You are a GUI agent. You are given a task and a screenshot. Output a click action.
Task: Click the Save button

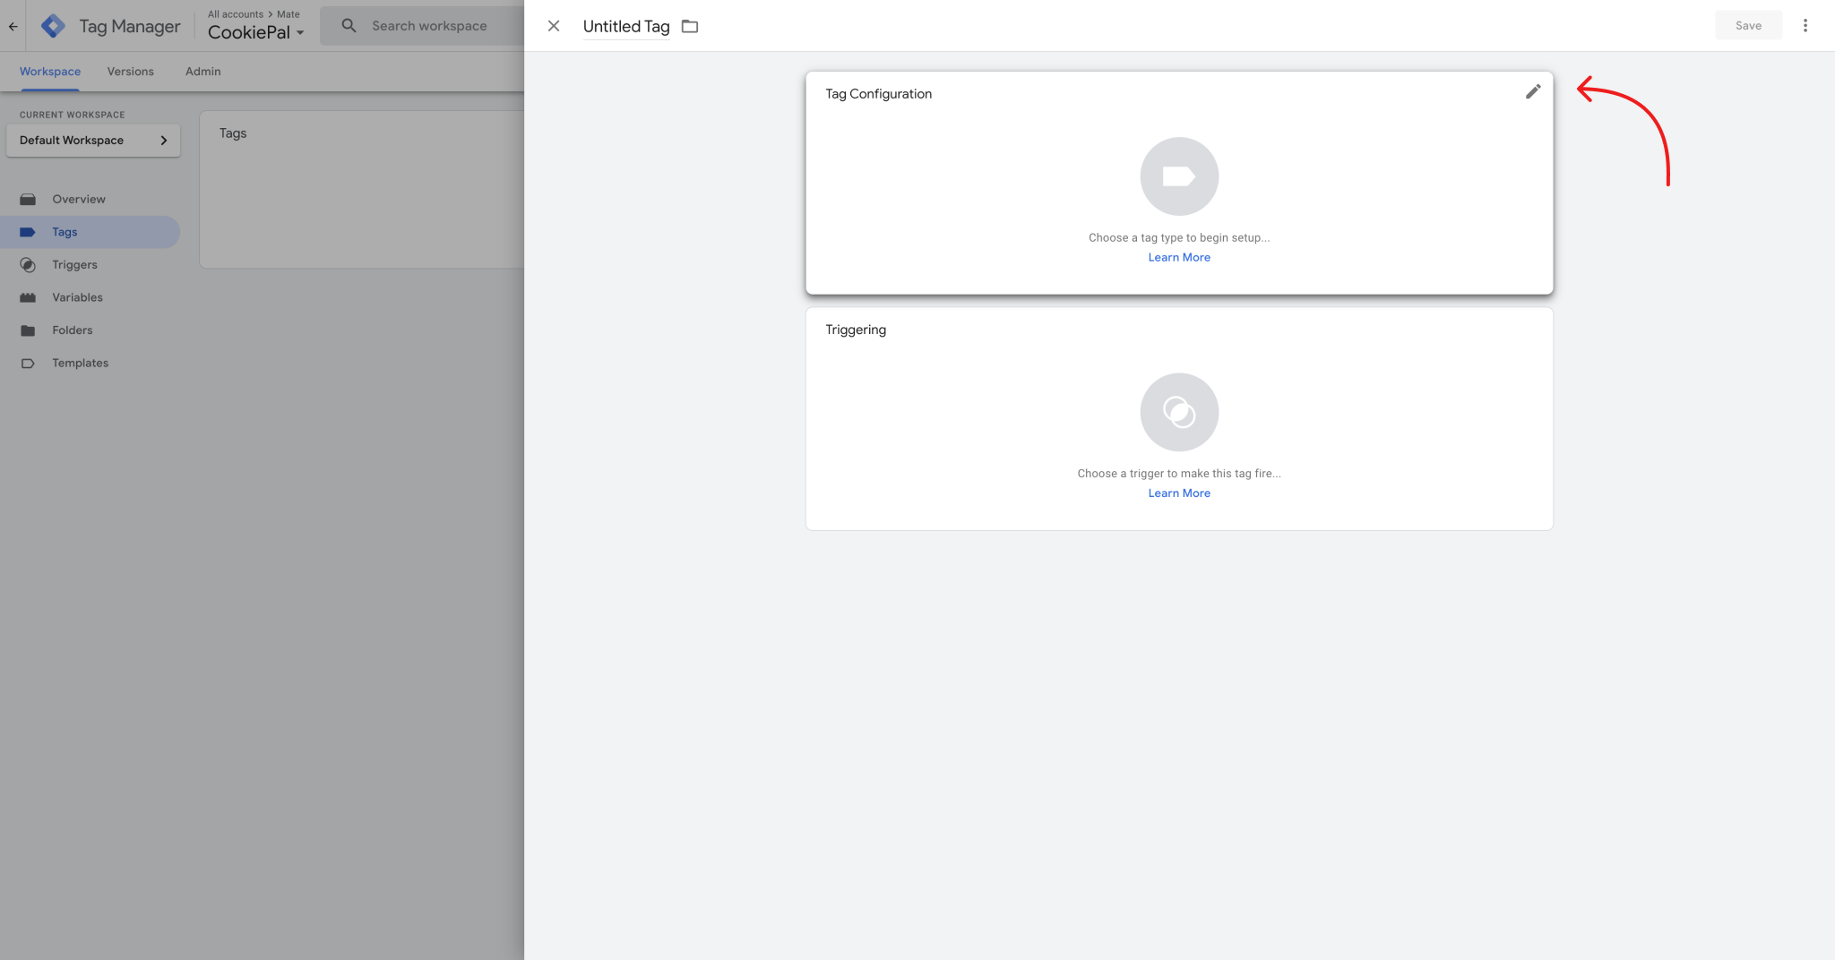tap(1748, 26)
